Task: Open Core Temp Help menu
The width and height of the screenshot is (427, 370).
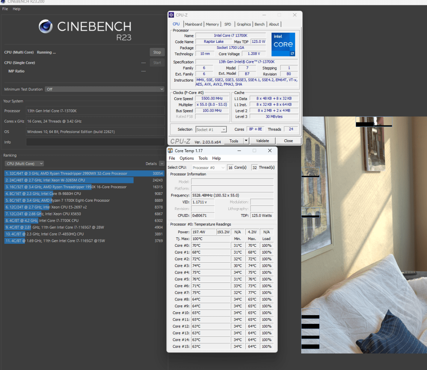Action: 216,158
